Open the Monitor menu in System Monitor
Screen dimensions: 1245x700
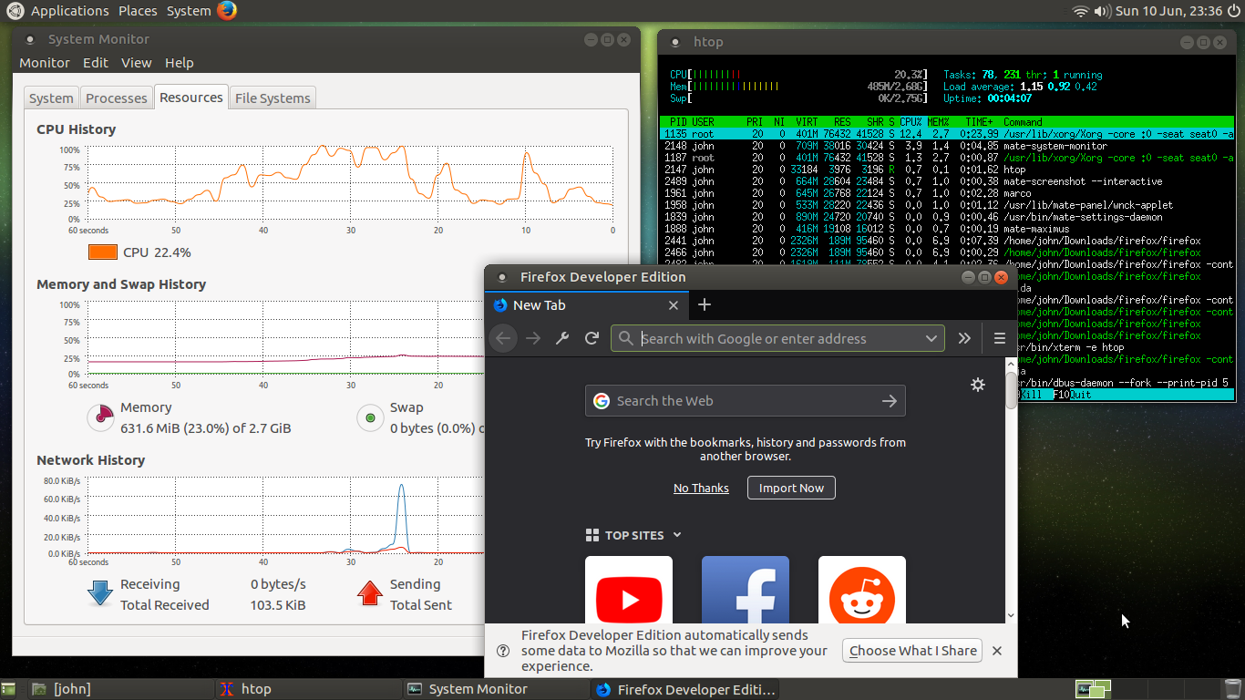click(x=45, y=63)
